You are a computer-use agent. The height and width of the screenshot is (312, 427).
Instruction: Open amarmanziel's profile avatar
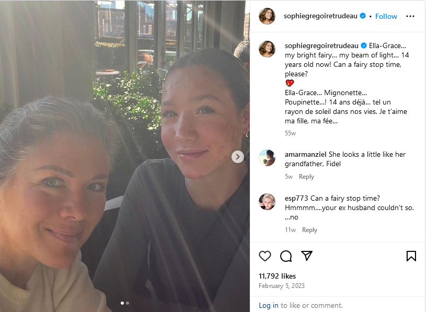(267, 158)
